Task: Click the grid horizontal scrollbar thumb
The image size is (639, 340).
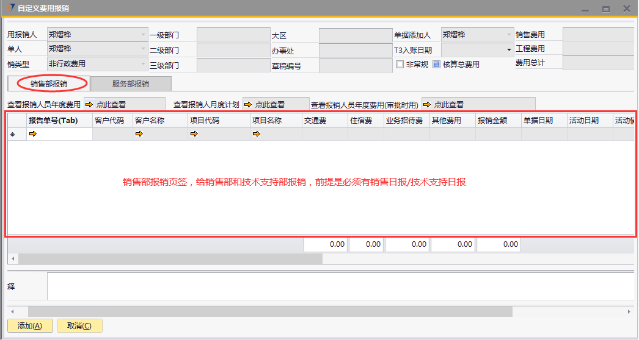Action: pos(170,258)
